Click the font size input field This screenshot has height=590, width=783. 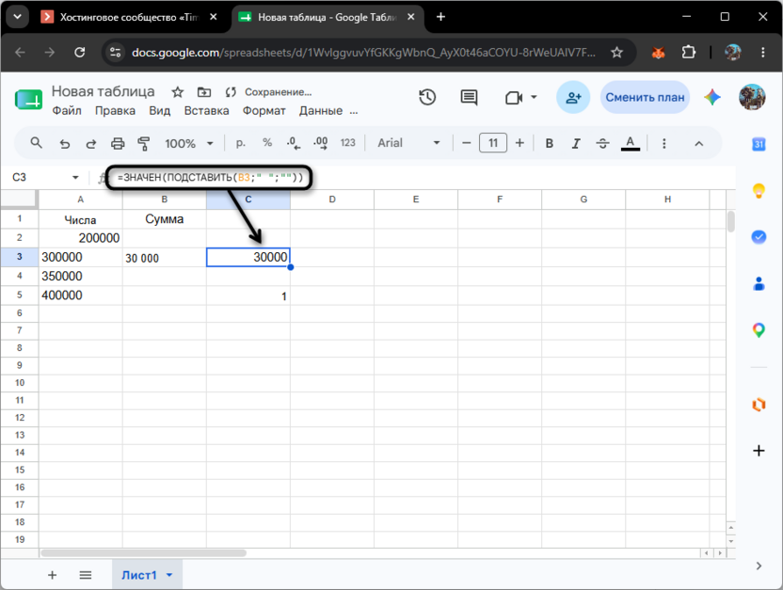coord(493,143)
